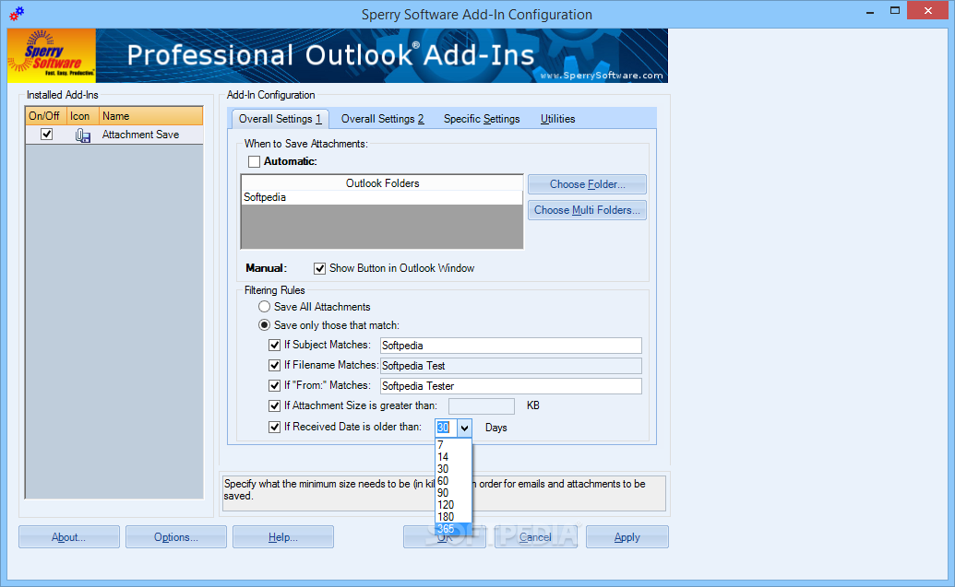Image resolution: width=955 pixels, height=587 pixels.
Task: Click the Sperry Software logo in banner
Action: (x=52, y=55)
